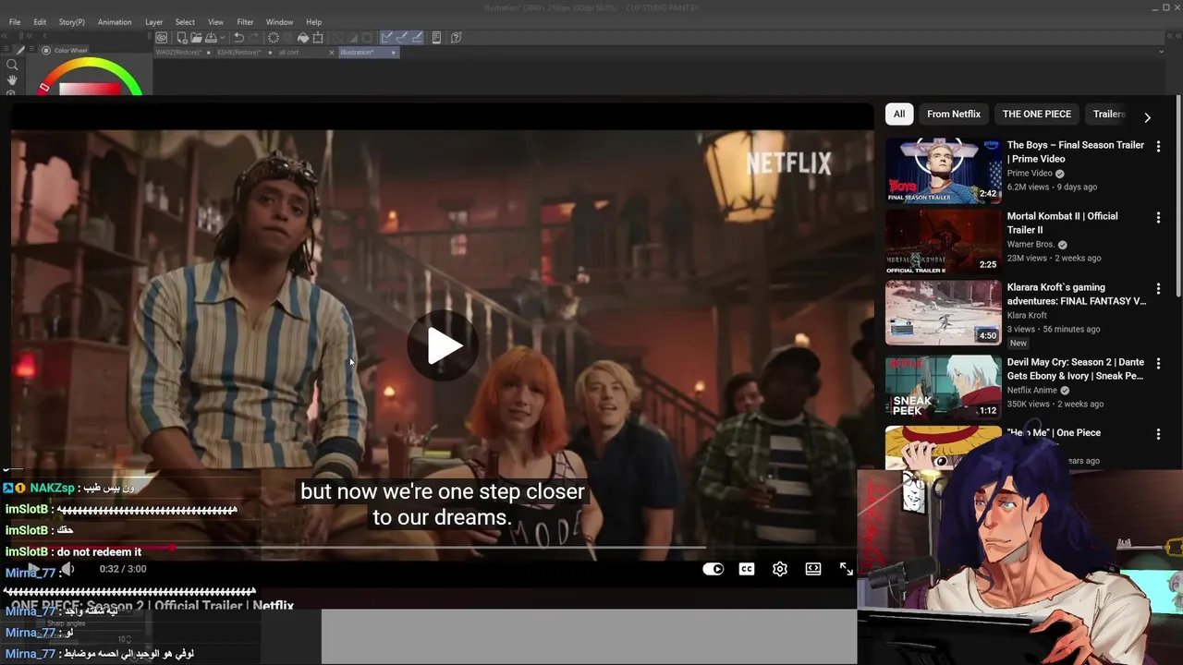
Task: Select the 'From Netflix' filter chip
Action: tap(954, 114)
